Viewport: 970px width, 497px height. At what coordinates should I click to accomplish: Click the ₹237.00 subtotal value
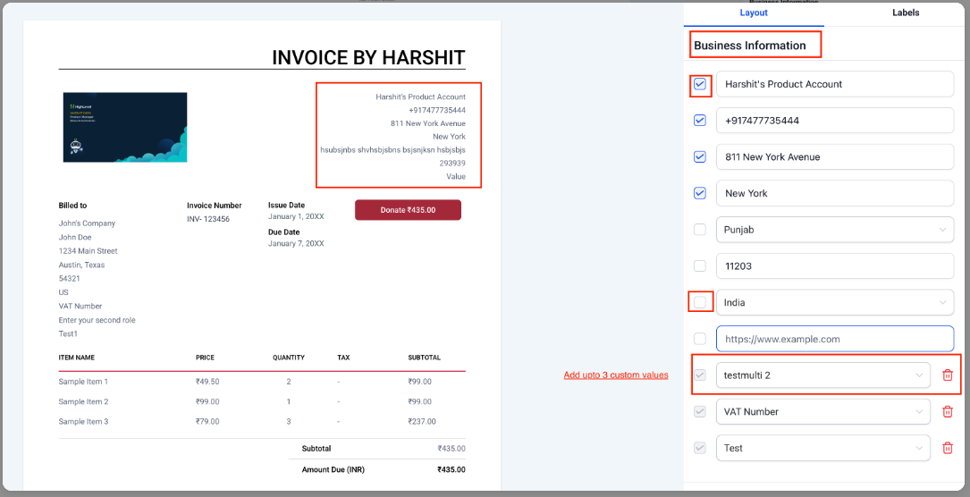click(422, 422)
